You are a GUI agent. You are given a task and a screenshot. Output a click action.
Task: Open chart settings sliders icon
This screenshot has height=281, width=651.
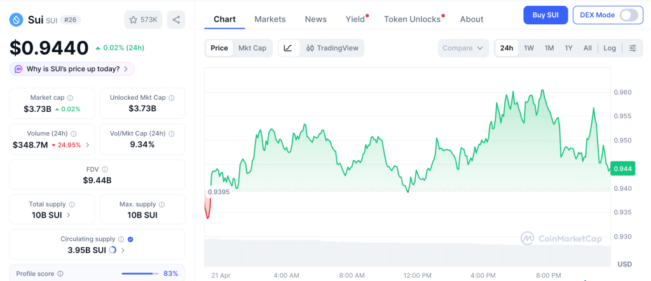[x=633, y=48]
